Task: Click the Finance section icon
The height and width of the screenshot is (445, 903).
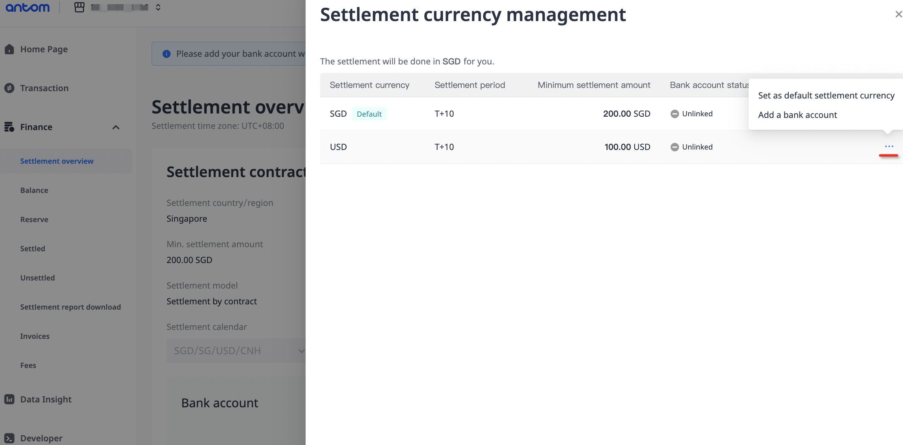Action: point(9,127)
